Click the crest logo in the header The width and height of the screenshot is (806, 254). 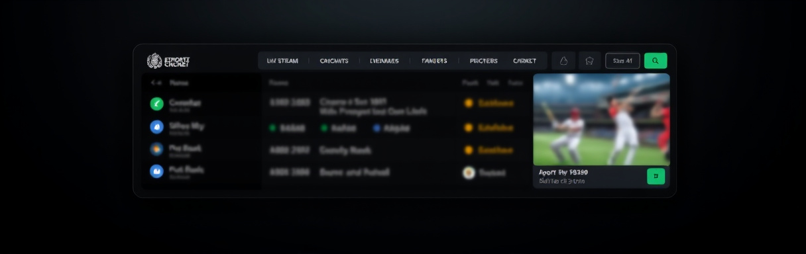point(154,61)
